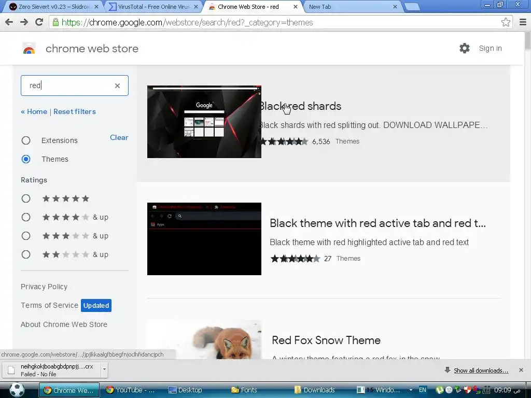
Task: Click Show all downloads link
Action: pos(481,370)
